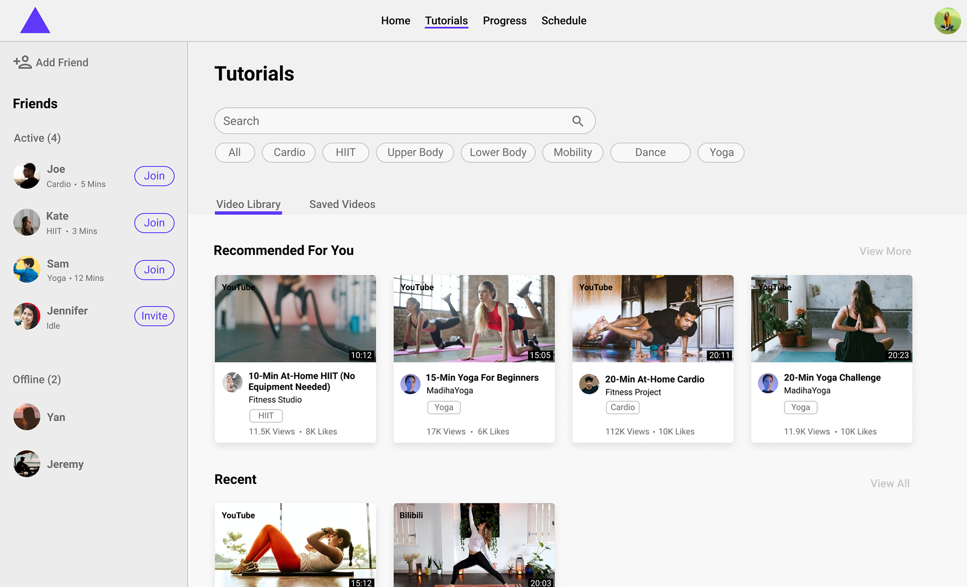
Task: Go to the Home page
Action: 395,21
